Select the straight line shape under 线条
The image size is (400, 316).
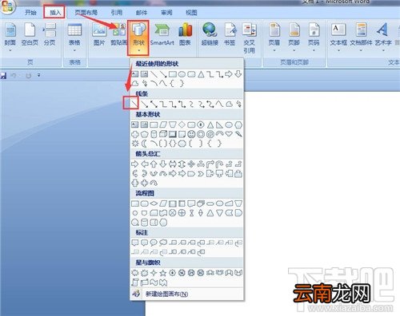pyautogui.click(x=134, y=105)
